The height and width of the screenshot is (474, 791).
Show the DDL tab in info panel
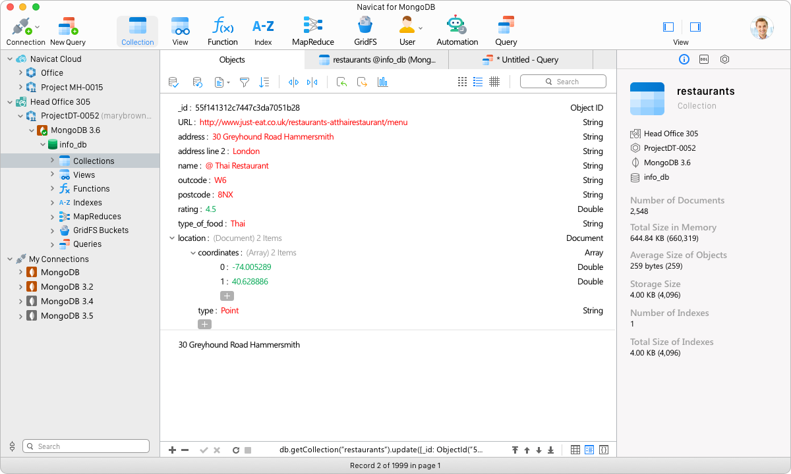tap(704, 59)
